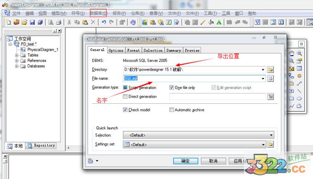Select the Line tool in palette
Screen dimensions: 313x179
click(x=299, y=91)
